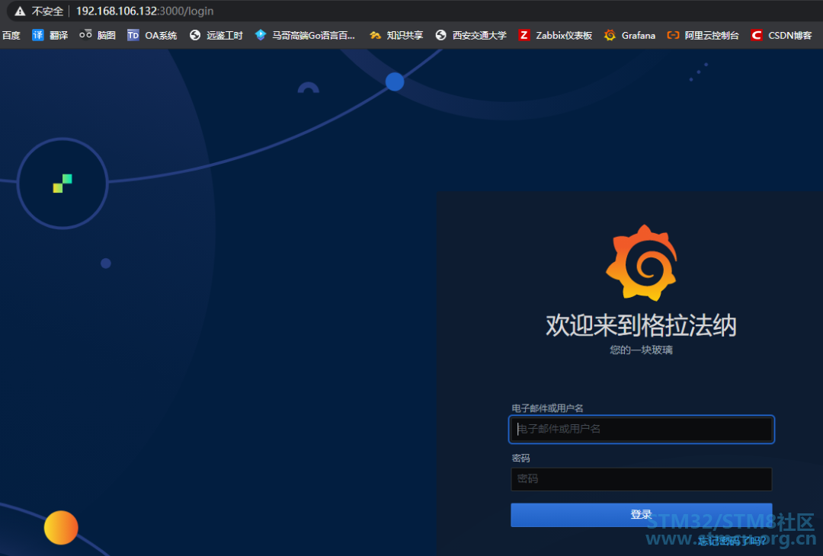This screenshot has width=823, height=556.
Task: Click into the 密码 password field
Action: (641, 479)
